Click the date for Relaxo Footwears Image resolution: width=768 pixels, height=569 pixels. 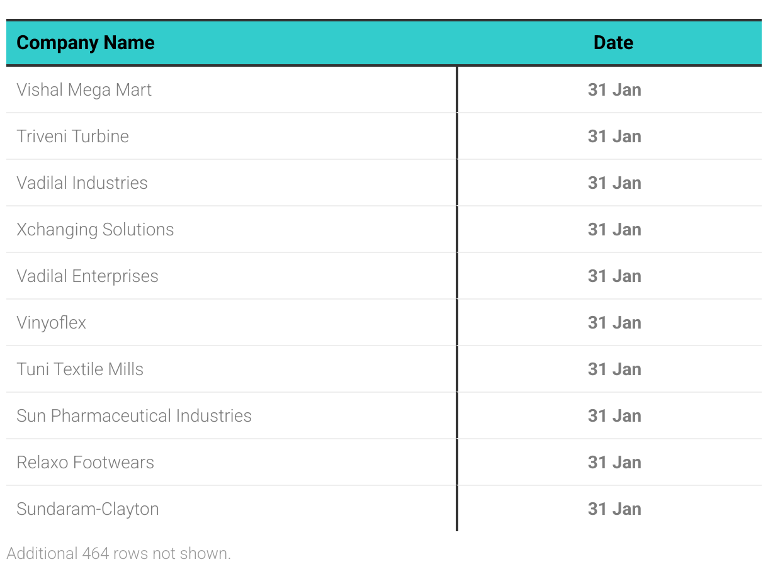point(614,463)
